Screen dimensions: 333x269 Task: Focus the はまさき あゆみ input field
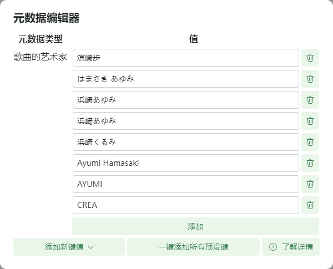point(185,79)
